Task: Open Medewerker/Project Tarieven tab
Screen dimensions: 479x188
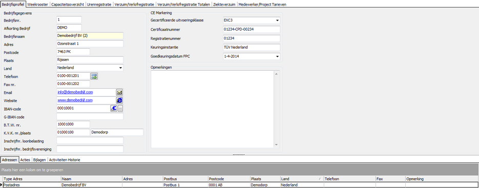Action: 262,5
